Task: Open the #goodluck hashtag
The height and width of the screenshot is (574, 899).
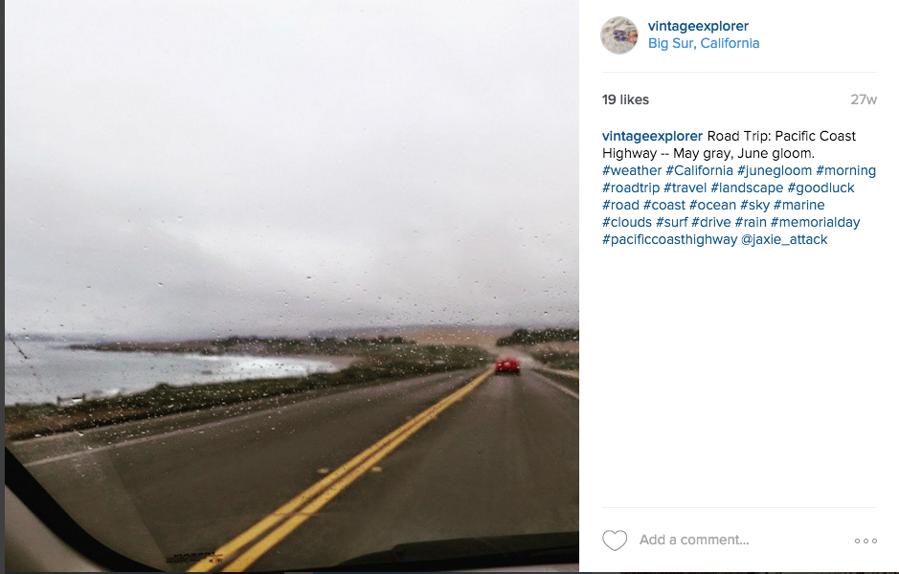Action: click(820, 188)
